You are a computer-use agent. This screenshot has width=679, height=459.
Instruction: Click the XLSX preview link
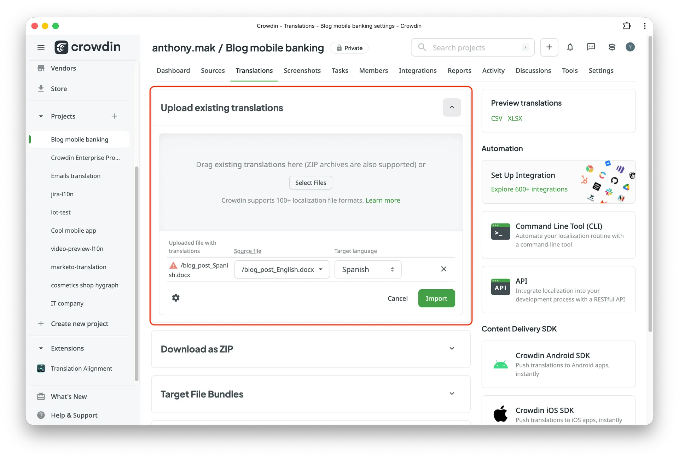[515, 118]
